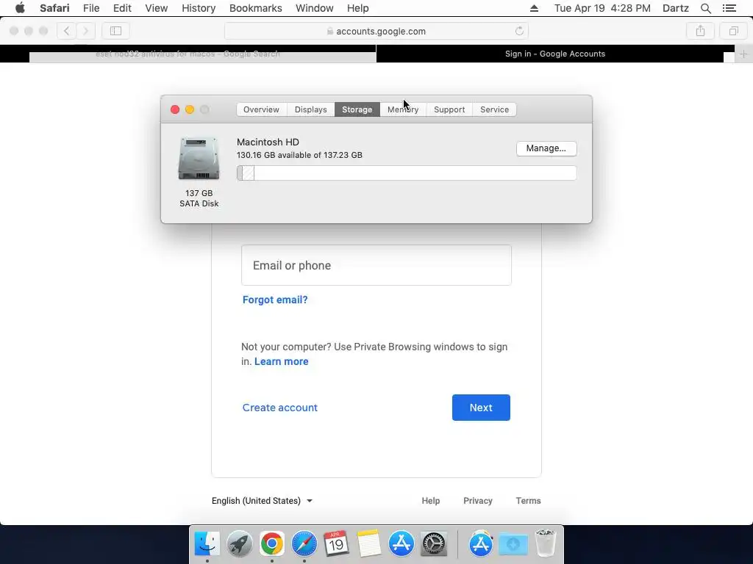Open Google Chrome from the Dock

coord(272,543)
